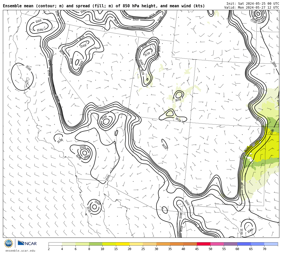This screenshot has width=282, height=254.
Task: Click the colorbar tick label 8
Action: coord(89,249)
